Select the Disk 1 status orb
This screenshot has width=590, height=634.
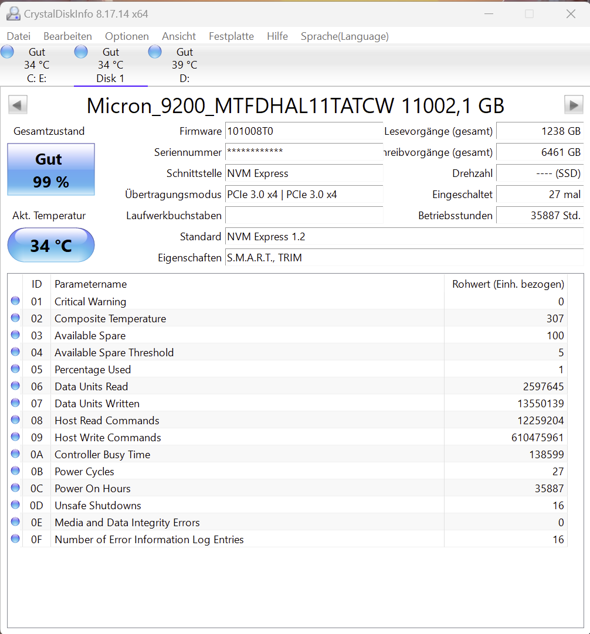(x=81, y=52)
